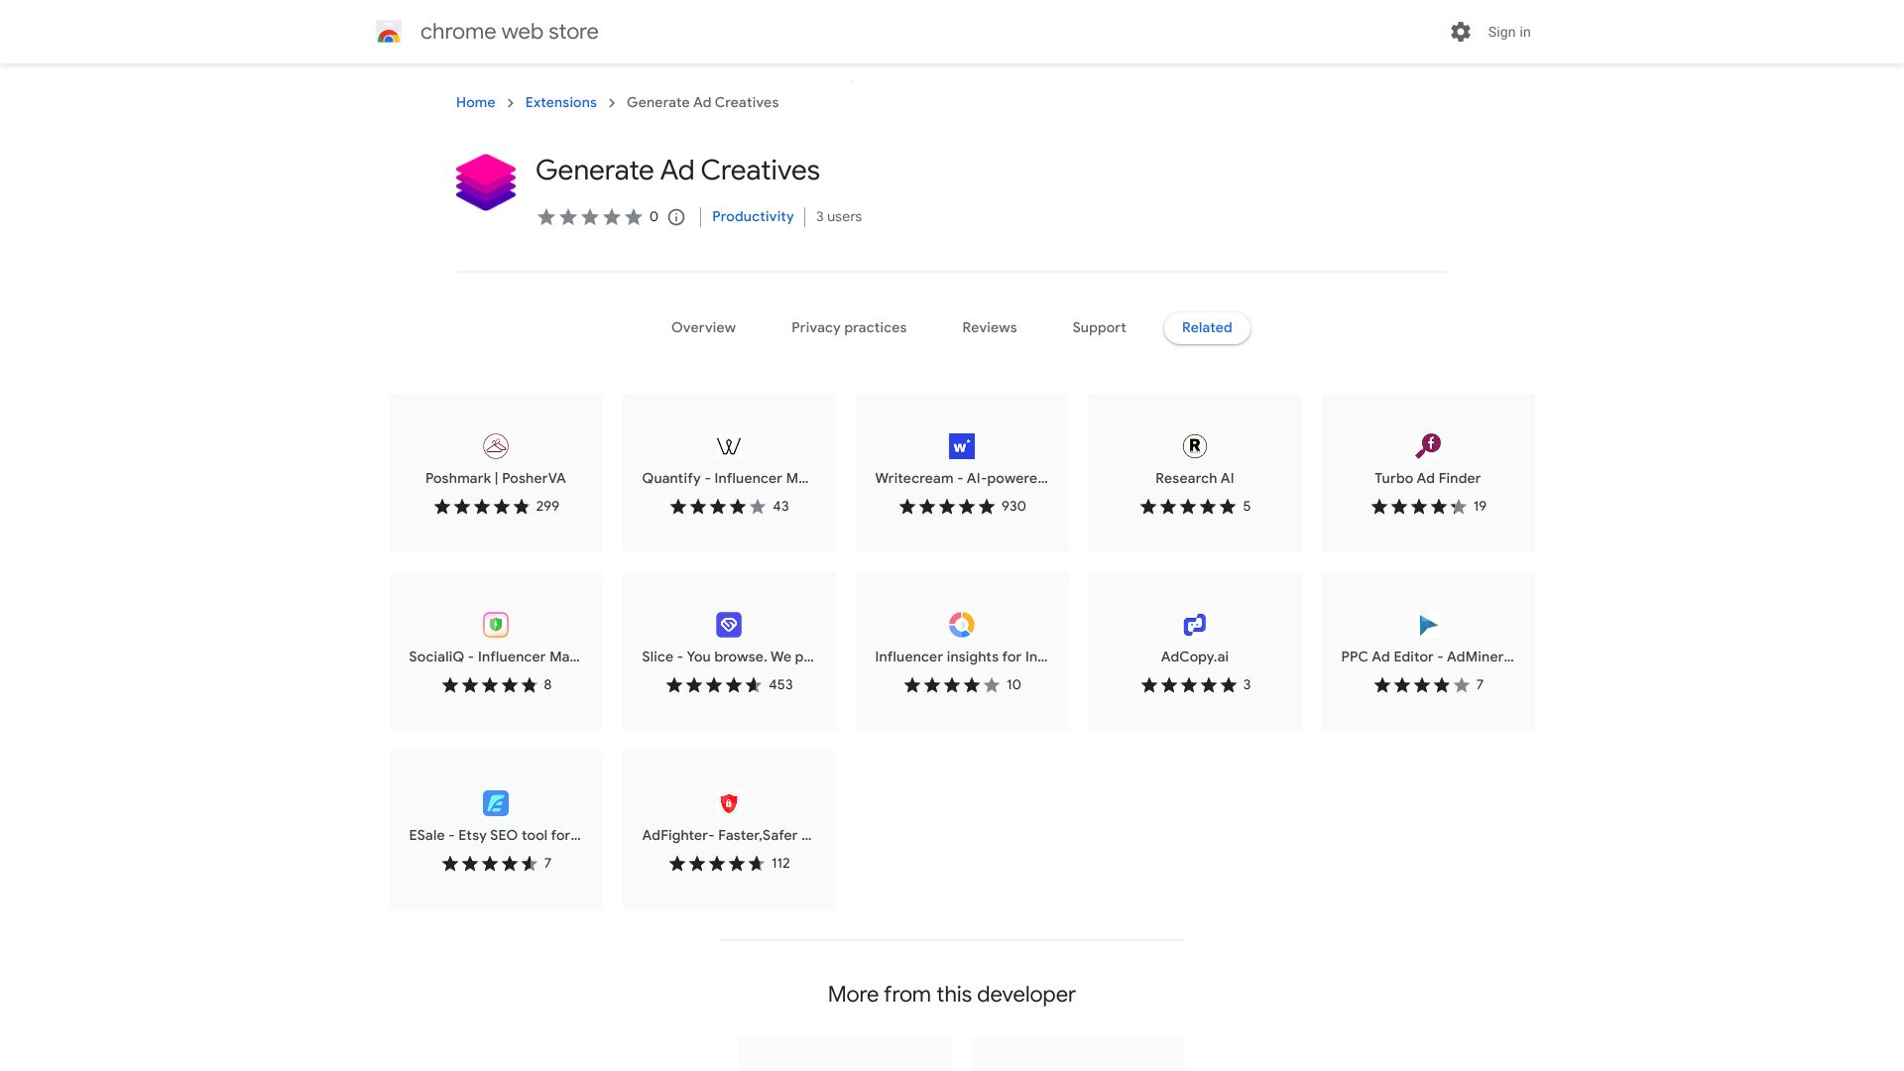Viewport: 1904px width, 1071px height.
Task: Switch to the Overview tab
Action: tap(703, 327)
